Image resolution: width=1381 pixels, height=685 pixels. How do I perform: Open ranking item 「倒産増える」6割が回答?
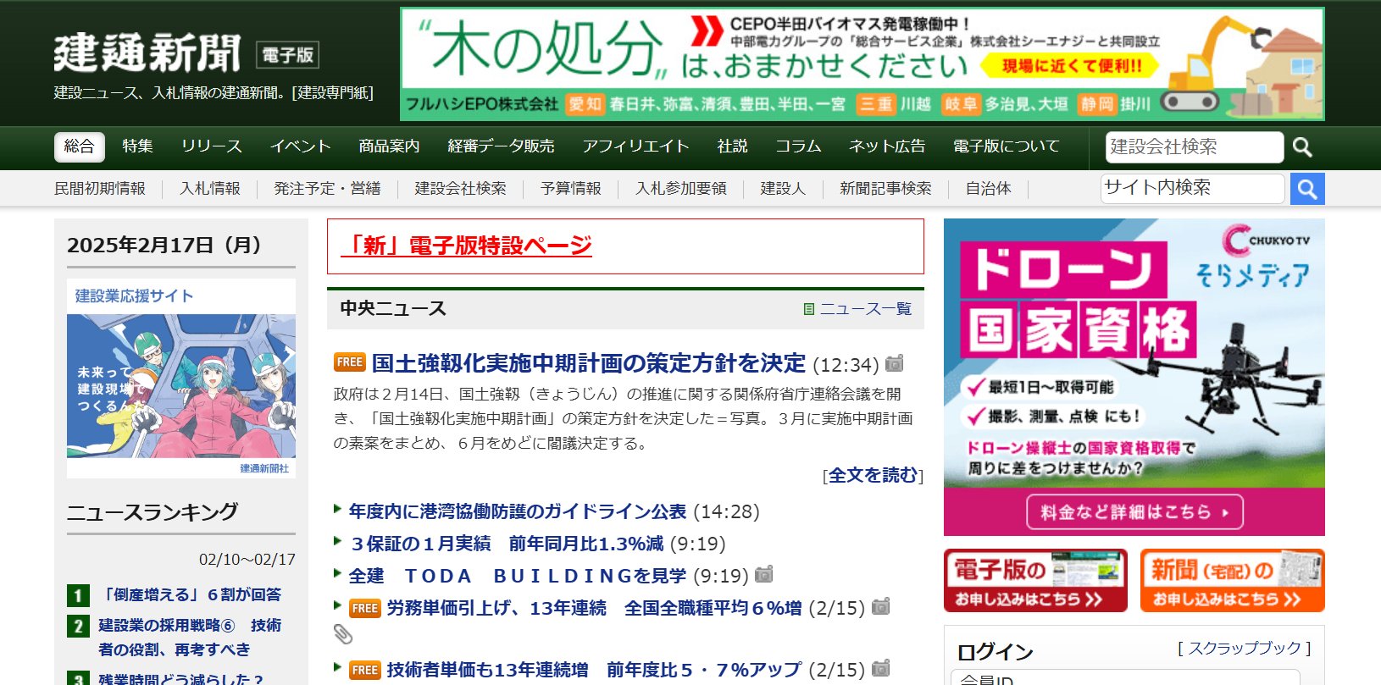click(190, 594)
